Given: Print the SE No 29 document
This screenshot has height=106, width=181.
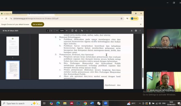Looking at the screenshot, I should (x=136, y=31).
